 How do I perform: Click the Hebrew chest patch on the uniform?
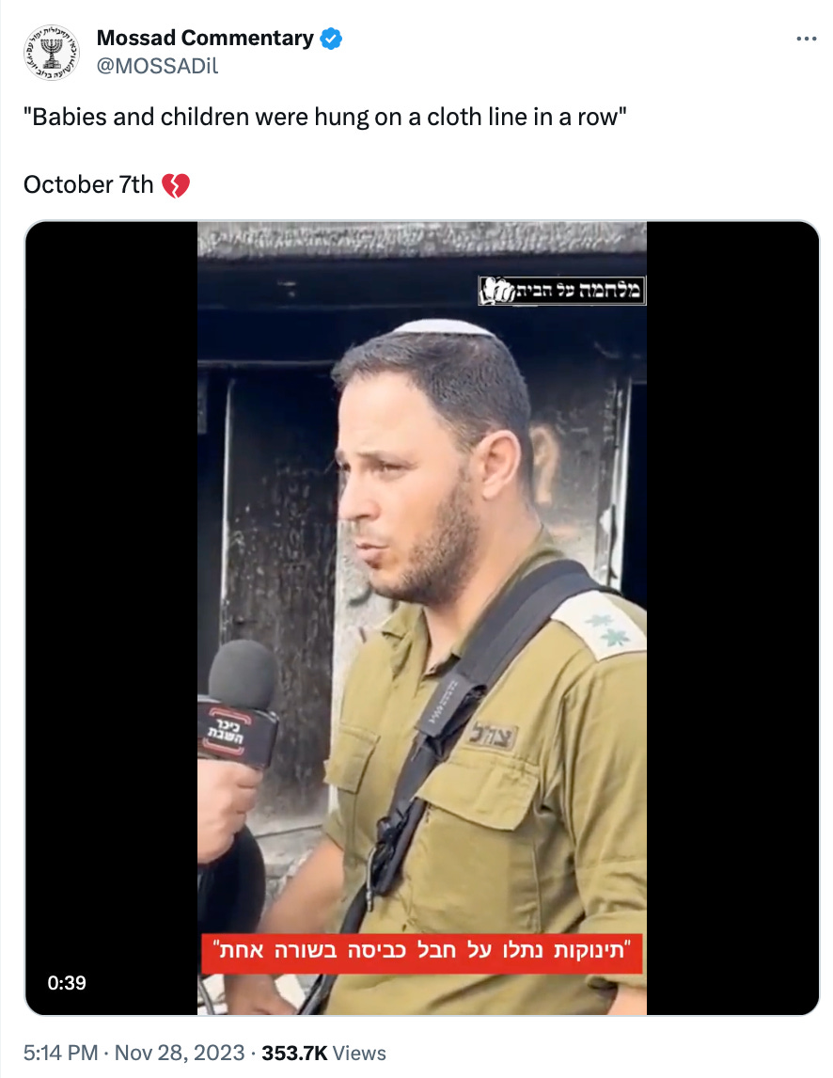(x=492, y=737)
